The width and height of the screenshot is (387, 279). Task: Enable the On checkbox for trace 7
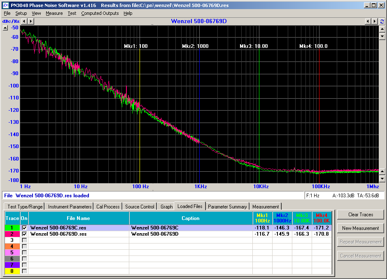click(24, 265)
